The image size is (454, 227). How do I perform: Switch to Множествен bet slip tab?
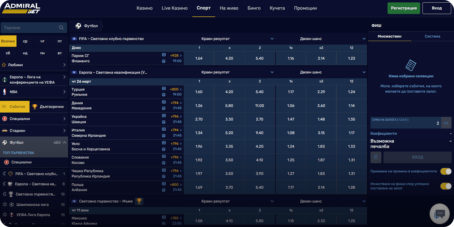click(390, 36)
